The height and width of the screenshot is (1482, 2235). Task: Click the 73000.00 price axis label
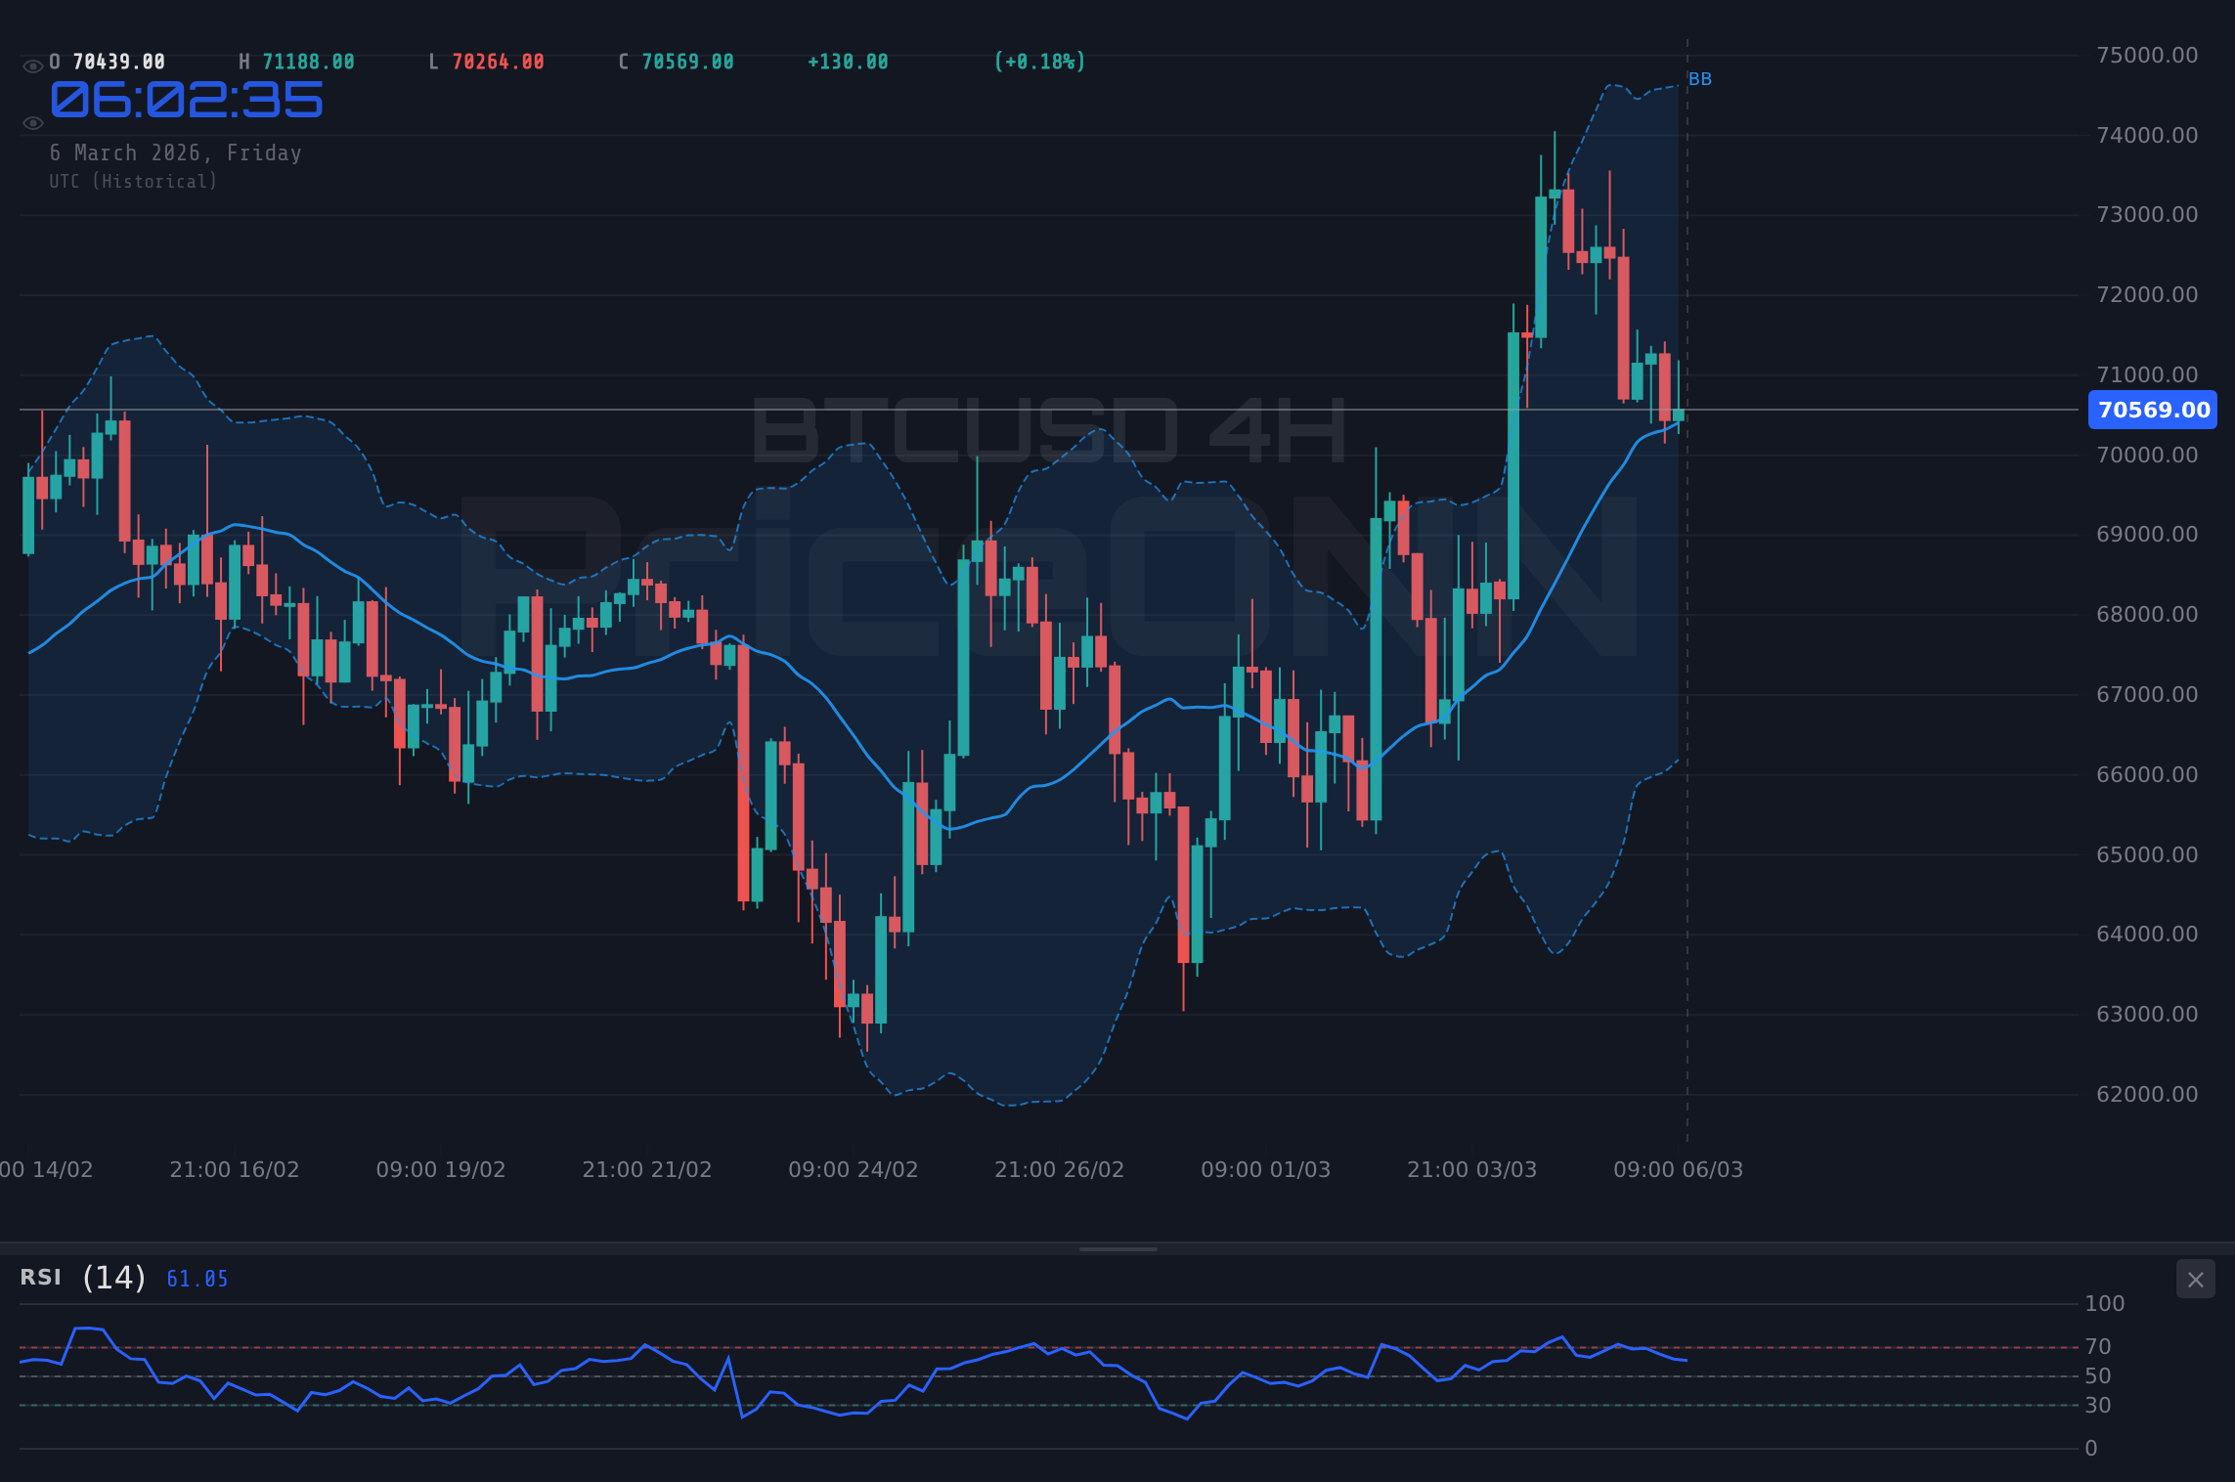coord(2147,214)
